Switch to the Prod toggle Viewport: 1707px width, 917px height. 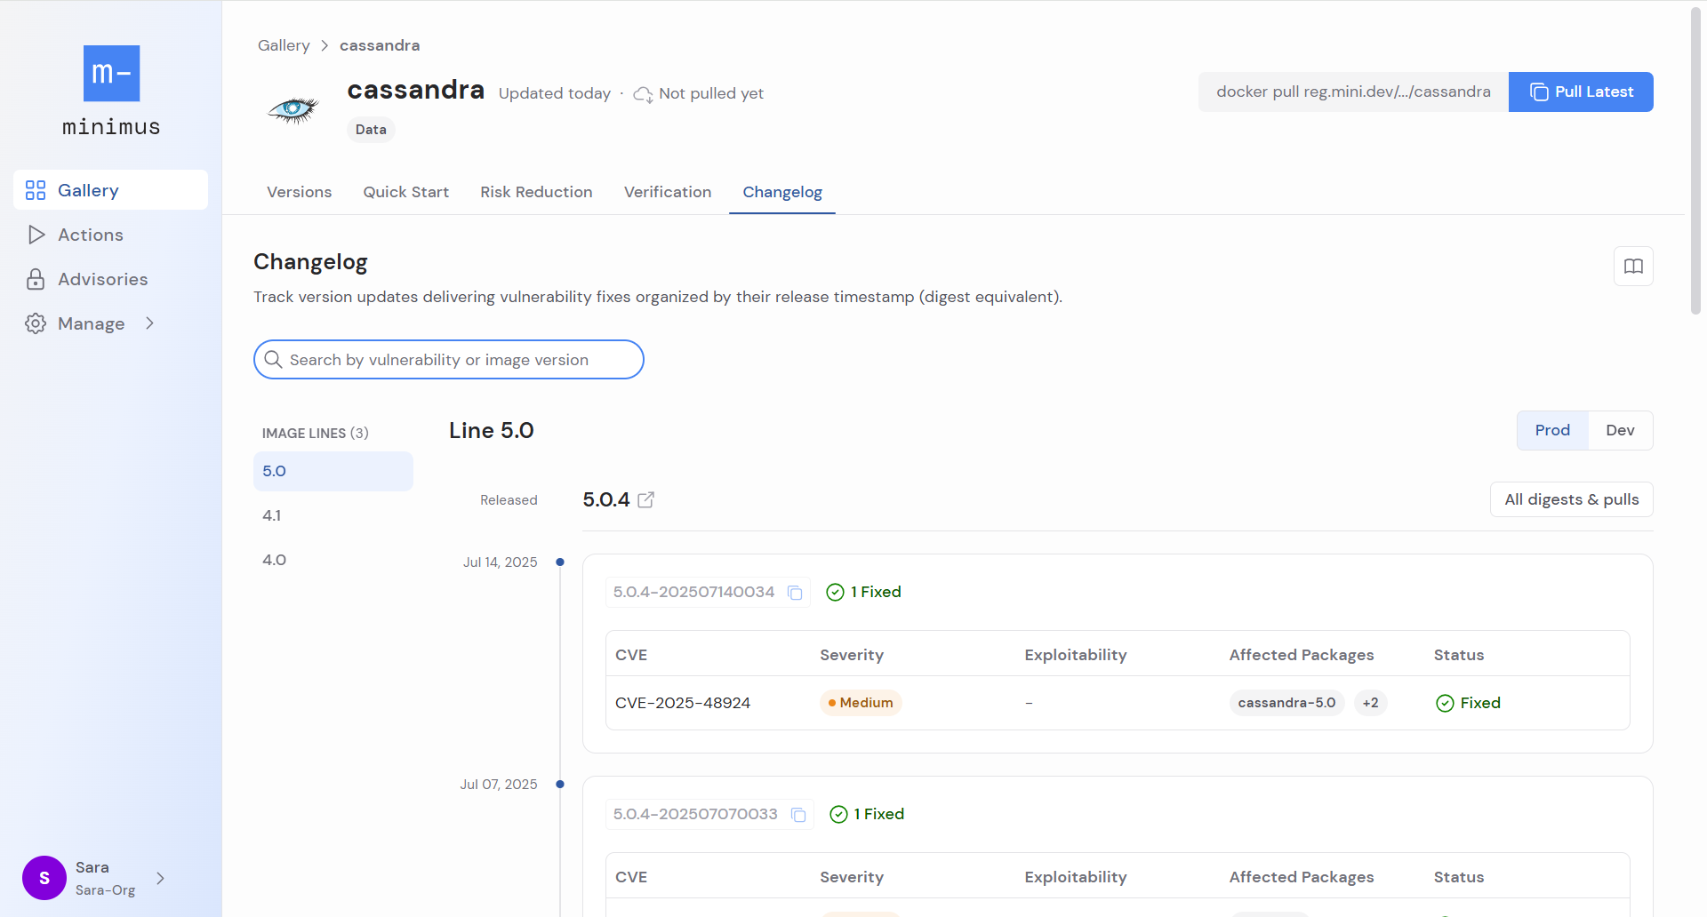1552,431
